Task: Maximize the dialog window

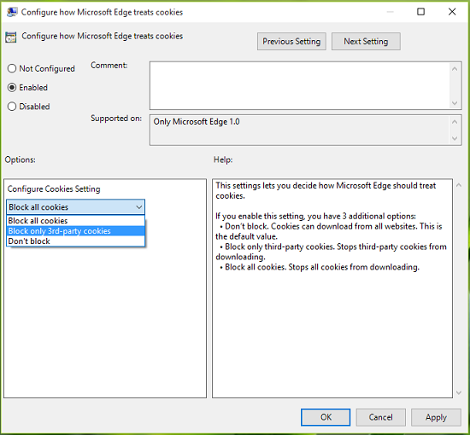Action: click(420, 12)
